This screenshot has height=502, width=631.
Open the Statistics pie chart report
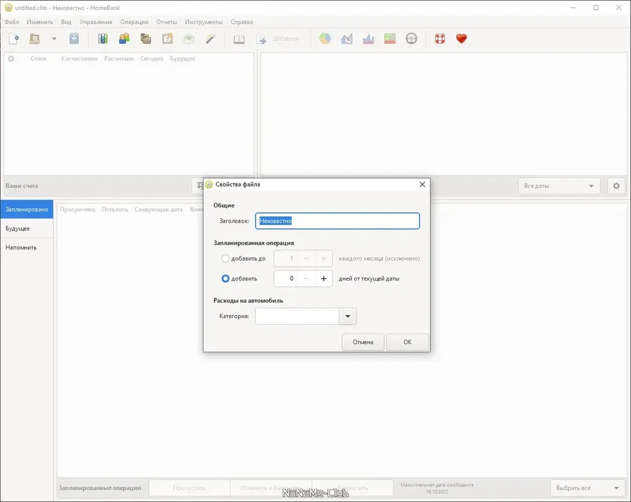325,38
